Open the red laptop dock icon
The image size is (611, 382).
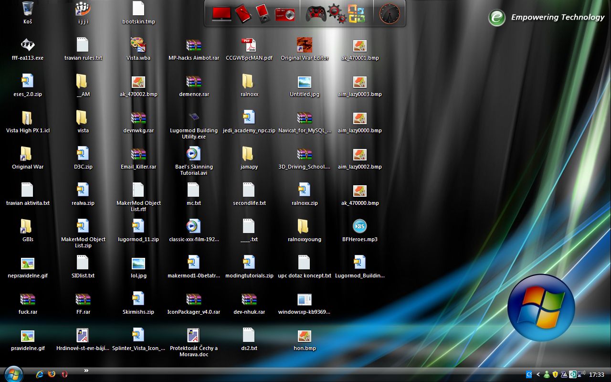pyautogui.click(x=221, y=13)
